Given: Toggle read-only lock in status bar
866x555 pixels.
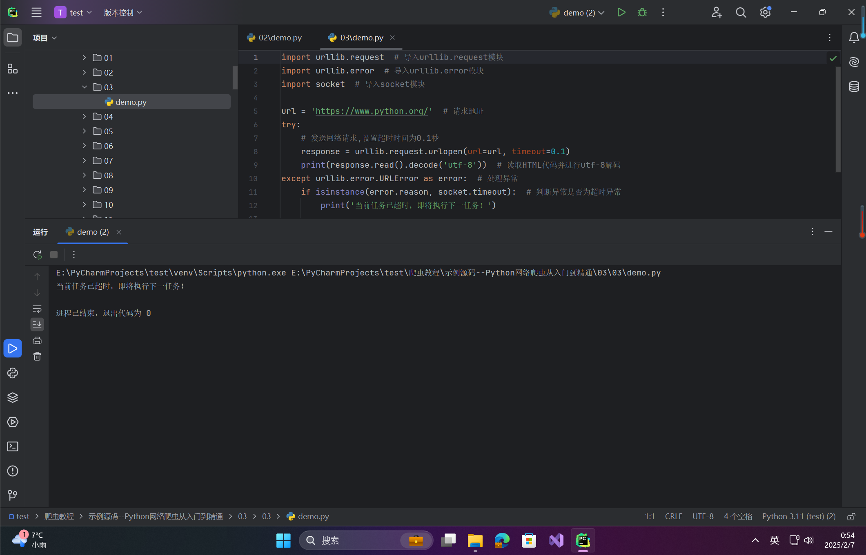Looking at the screenshot, I should pos(851,517).
